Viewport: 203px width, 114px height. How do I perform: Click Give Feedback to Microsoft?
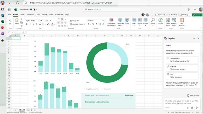tap(180, 112)
